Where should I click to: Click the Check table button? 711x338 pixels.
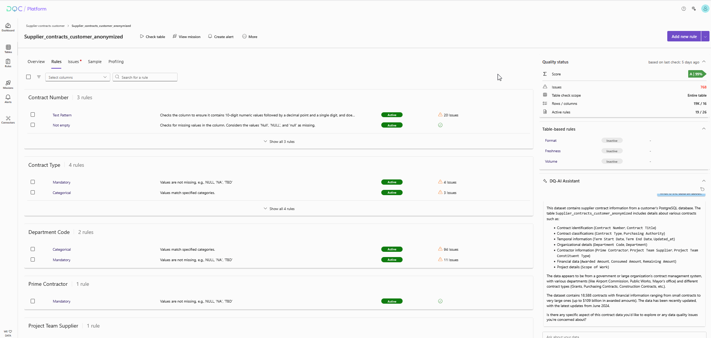pos(153,37)
